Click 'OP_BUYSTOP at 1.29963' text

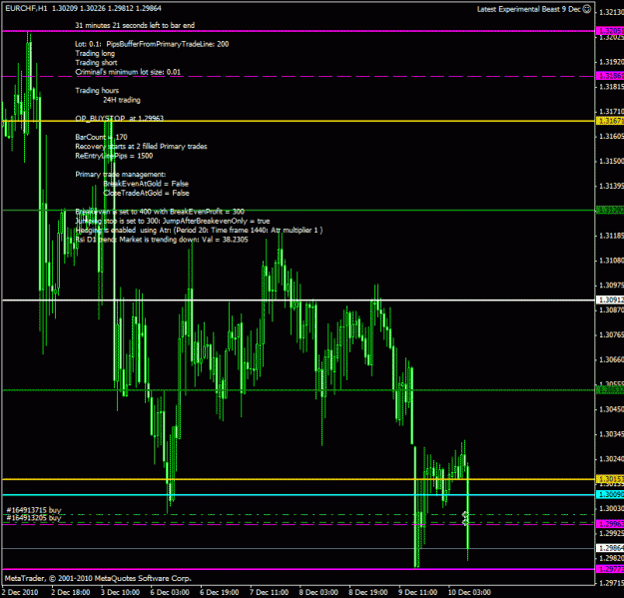pyautogui.click(x=120, y=118)
